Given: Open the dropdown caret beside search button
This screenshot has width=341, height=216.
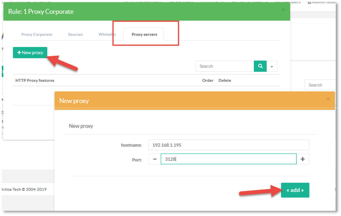Looking at the screenshot, I should pos(272,67).
